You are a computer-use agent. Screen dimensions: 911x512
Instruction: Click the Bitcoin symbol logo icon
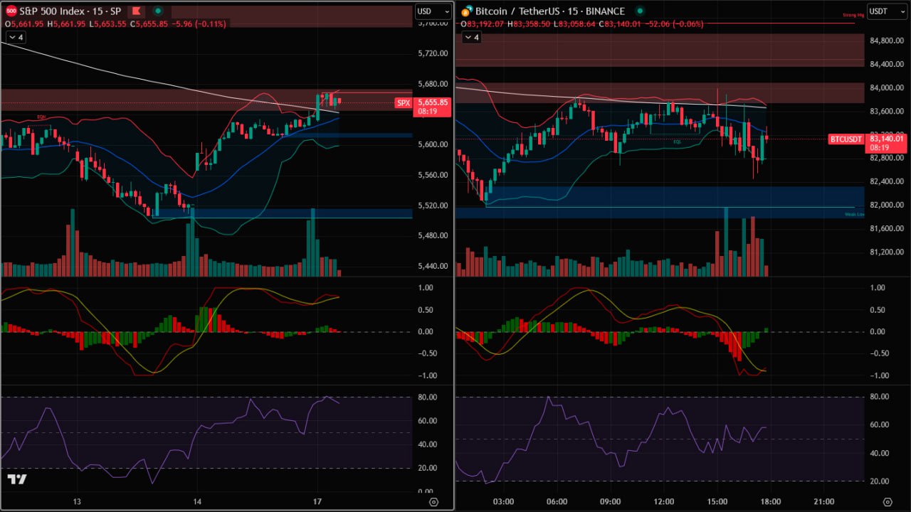tap(466, 11)
